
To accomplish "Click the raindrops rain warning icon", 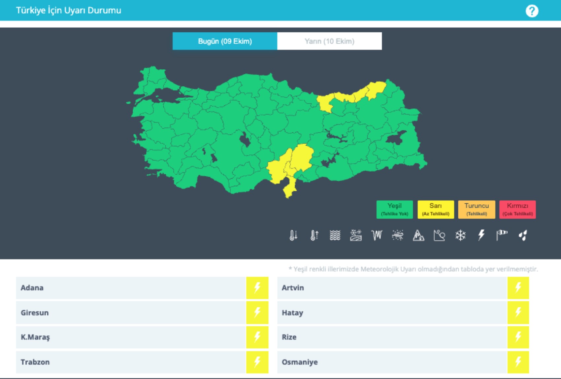I will point(523,235).
